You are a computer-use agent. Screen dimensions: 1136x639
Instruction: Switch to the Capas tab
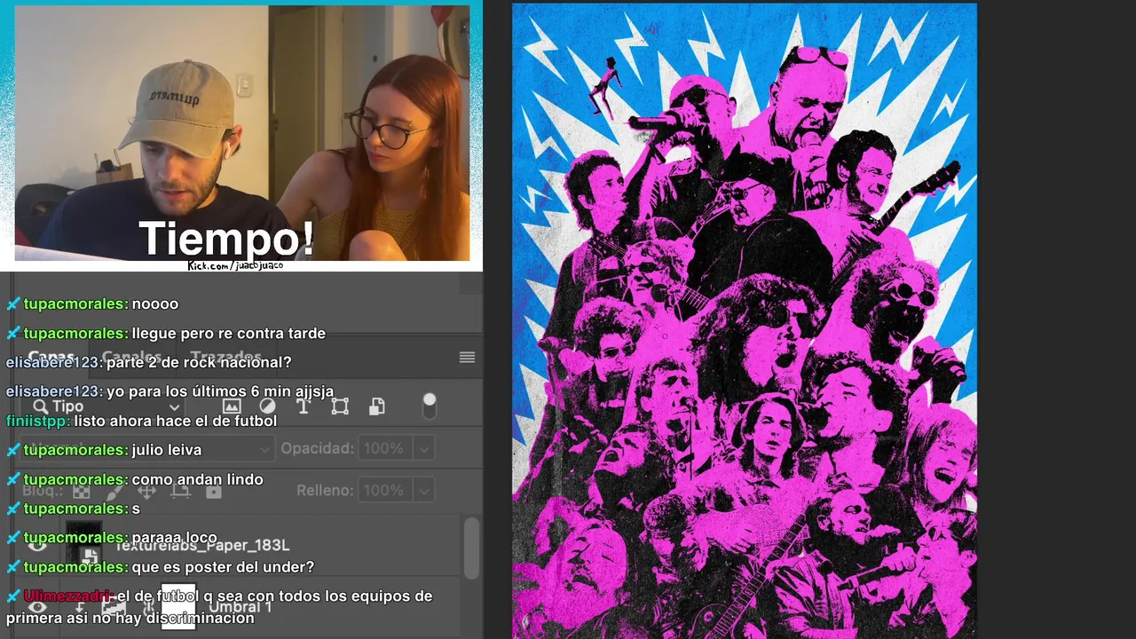coord(51,358)
